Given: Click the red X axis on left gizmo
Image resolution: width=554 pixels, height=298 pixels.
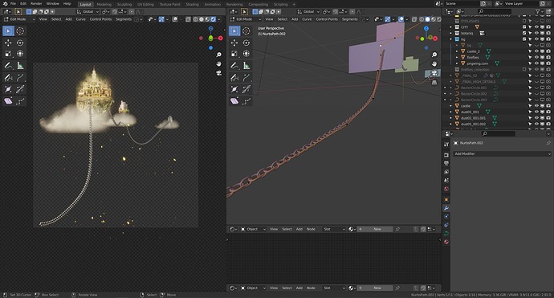Looking at the screenshot, I should (x=221, y=39).
